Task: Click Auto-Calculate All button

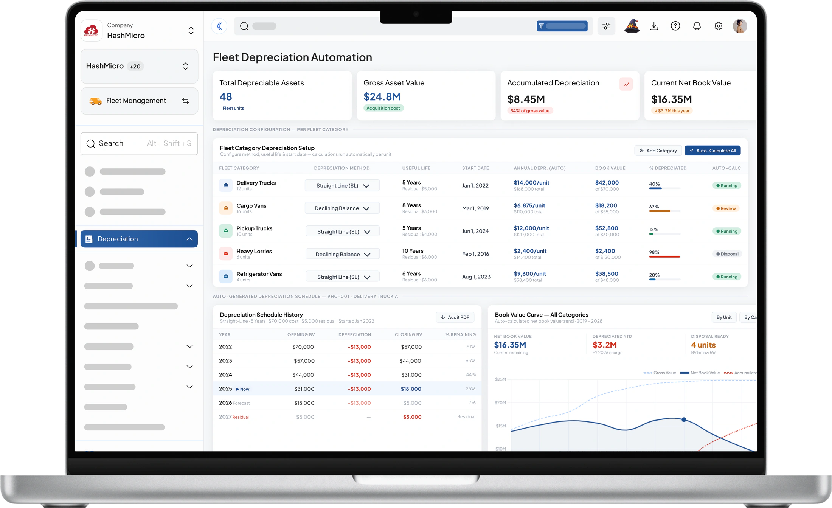Action: click(712, 151)
